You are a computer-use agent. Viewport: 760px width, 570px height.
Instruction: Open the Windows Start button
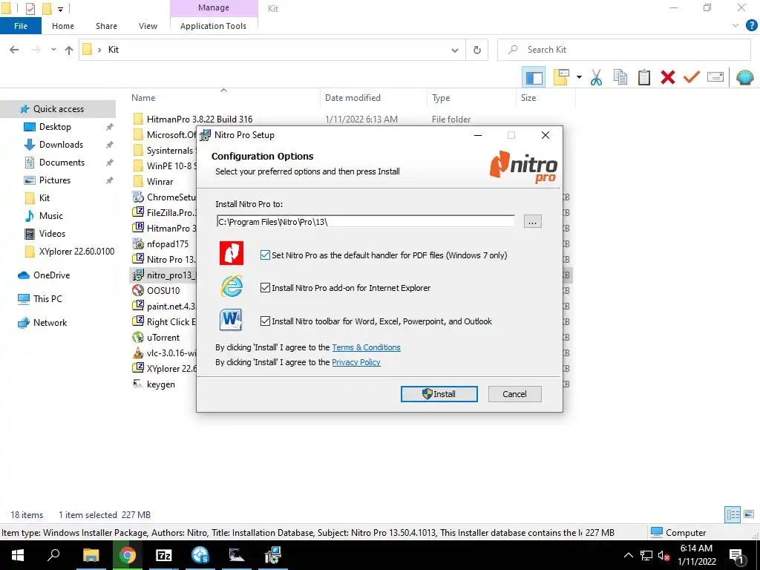18,555
